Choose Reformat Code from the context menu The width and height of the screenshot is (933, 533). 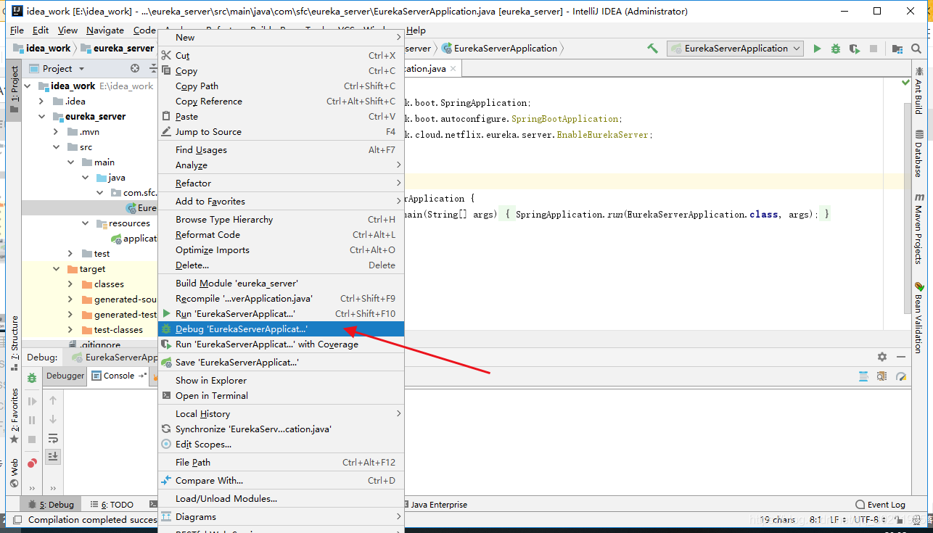(x=281, y=235)
